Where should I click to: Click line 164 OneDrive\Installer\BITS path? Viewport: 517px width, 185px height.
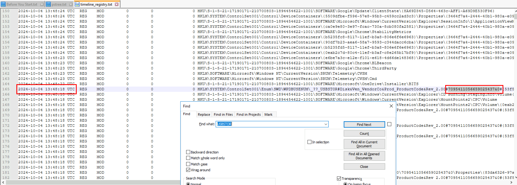pyautogui.click(x=308, y=84)
